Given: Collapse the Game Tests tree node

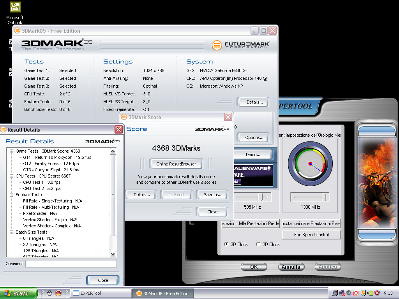Looking at the screenshot, I should tap(11, 151).
